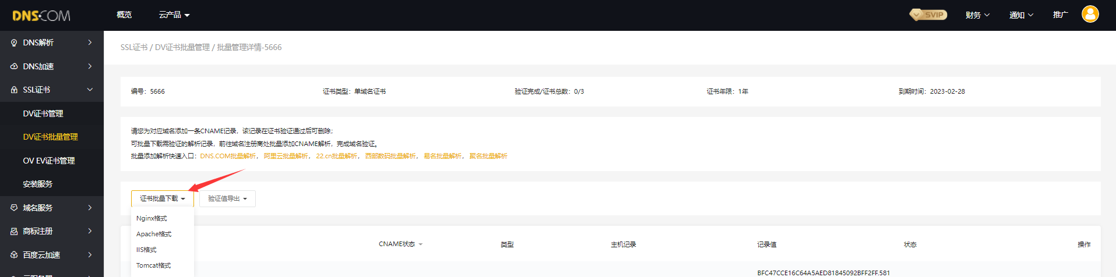
Task: Open the user avatar profile icon
Action: tap(1090, 15)
